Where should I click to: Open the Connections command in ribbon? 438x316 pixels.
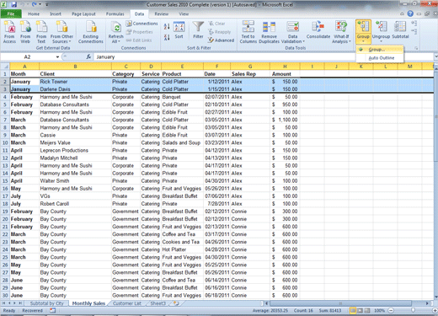coord(142,24)
